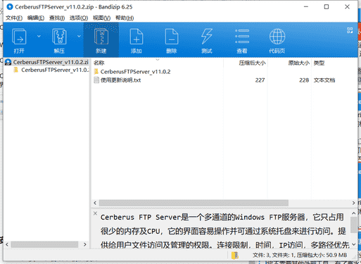Click the Delete (删除) file icon
361x264 pixels.
(x=172, y=37)
